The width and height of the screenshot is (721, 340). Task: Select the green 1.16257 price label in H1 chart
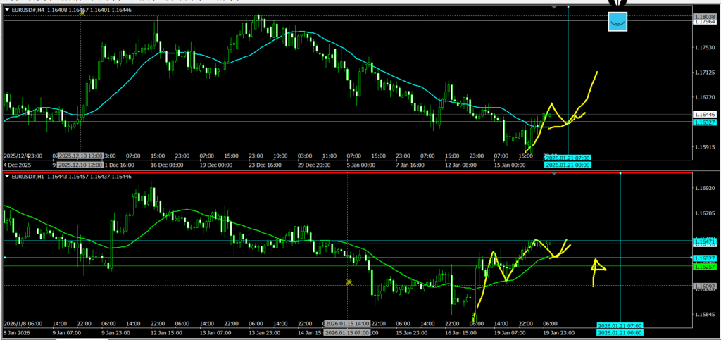point(704,267)
